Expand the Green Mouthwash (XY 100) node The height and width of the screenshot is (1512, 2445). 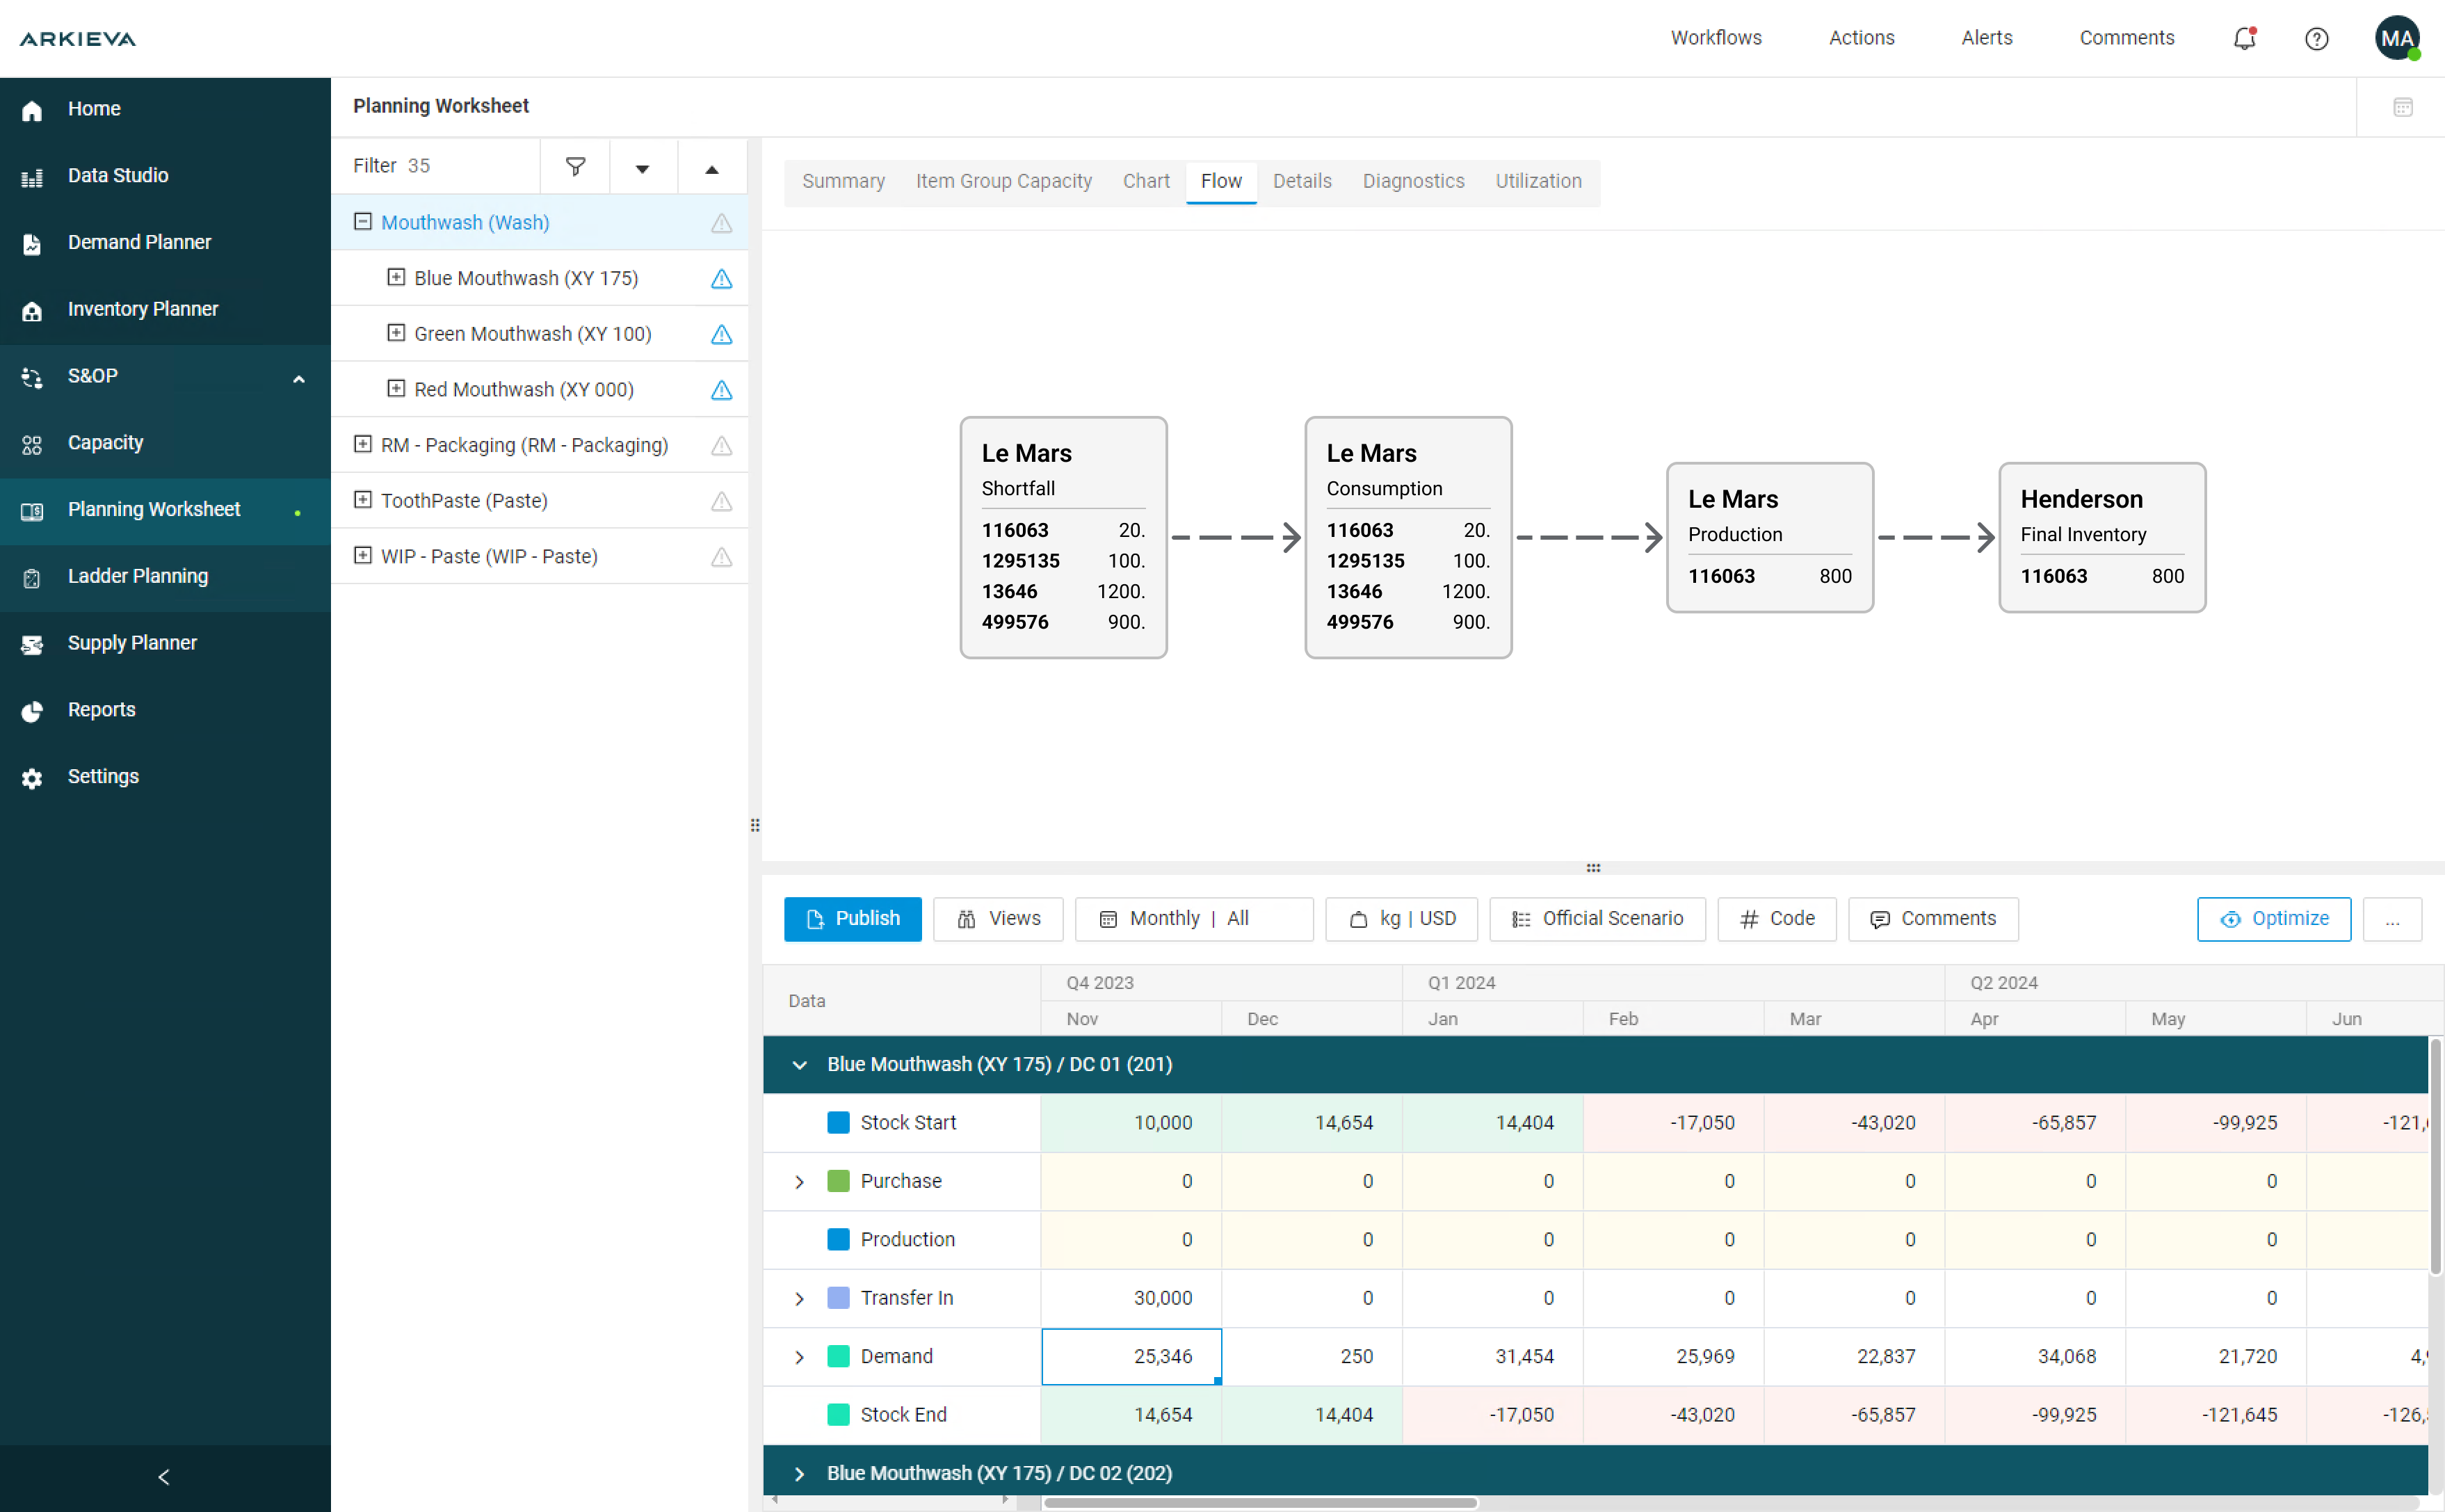pyautogui.click(x=396, y=333)
